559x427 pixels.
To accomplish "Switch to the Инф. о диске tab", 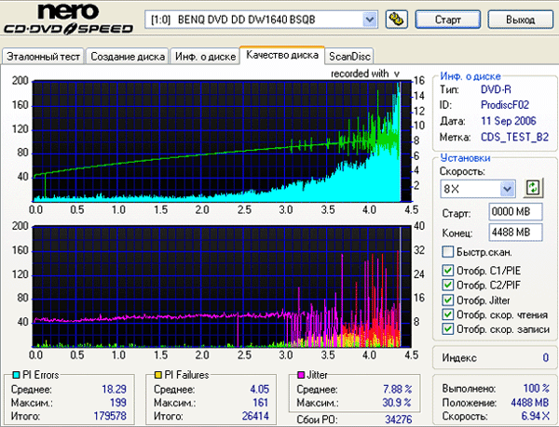I will [x=204, y=57].
